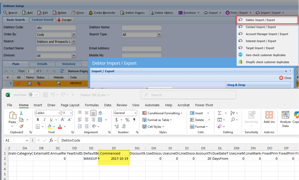Select Contact Import / Export menu entry

(261, 27)
